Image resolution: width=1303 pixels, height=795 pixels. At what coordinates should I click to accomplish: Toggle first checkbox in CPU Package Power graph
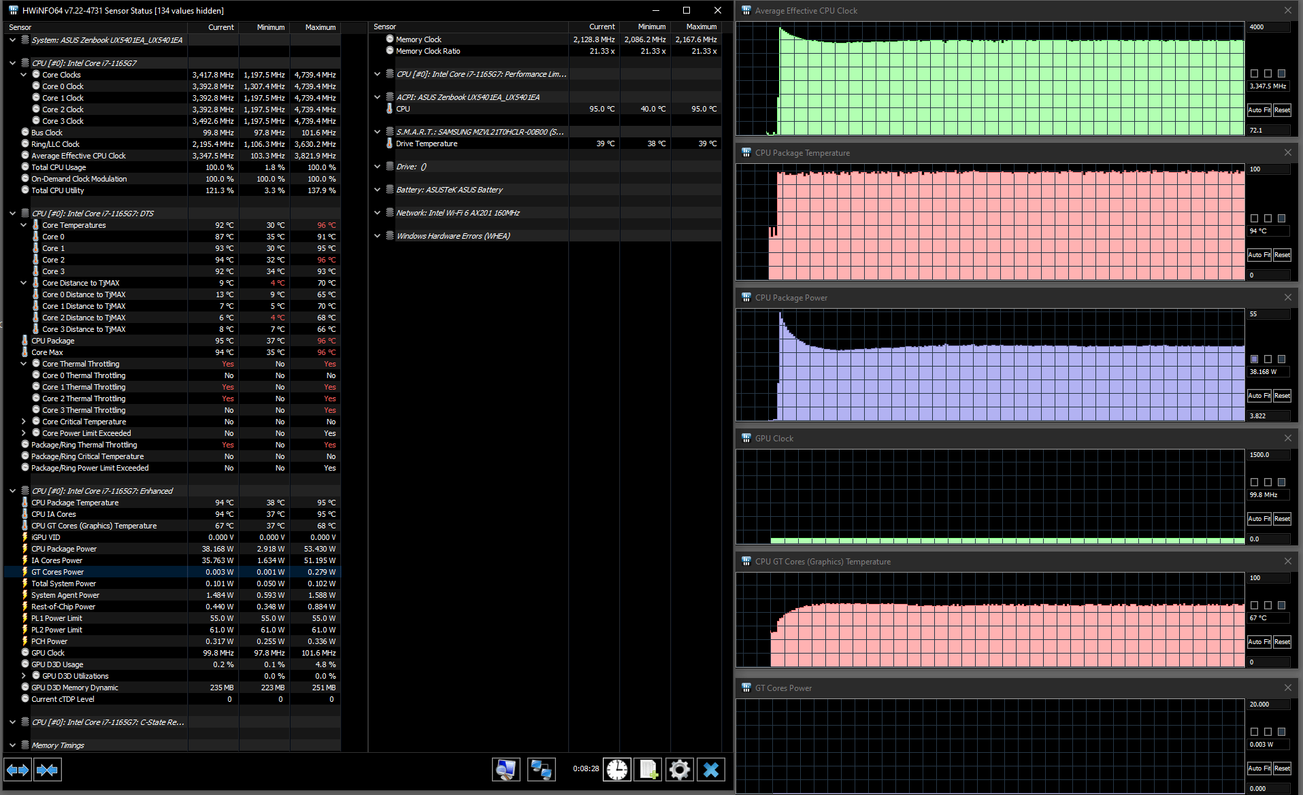1254,359
